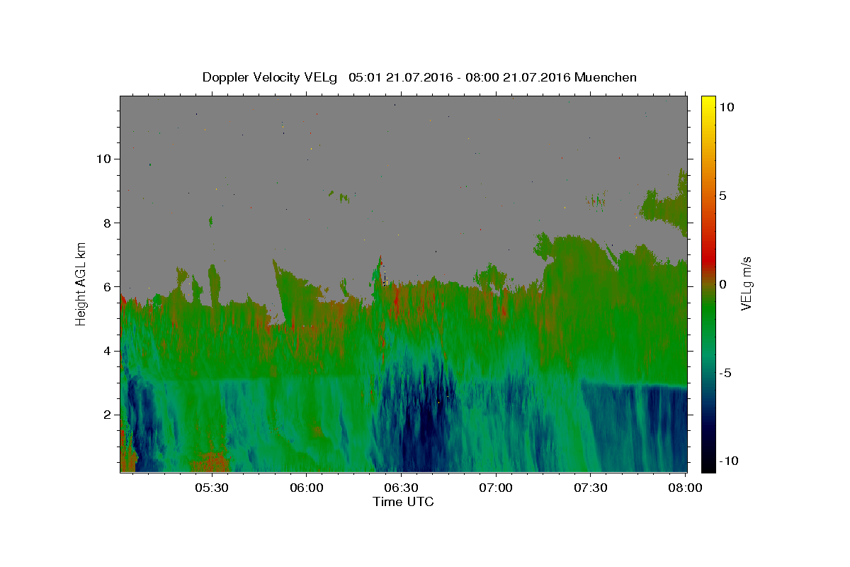This screenshot has height=567, width=850.
Task: Click the 'Muenchen' station name in the title
Action: tap(606, 77)
